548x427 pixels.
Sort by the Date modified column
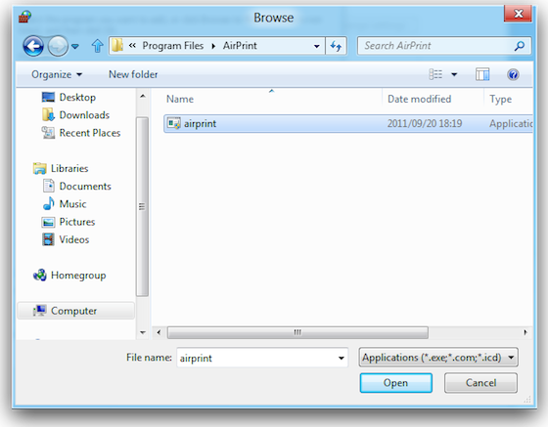(420, 99)
